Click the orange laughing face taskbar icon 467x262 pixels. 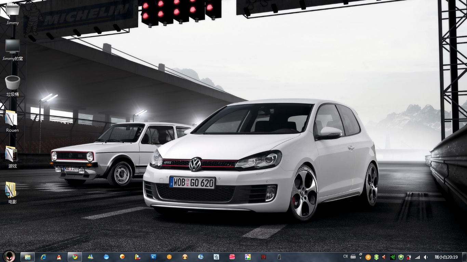pos(122,257)
